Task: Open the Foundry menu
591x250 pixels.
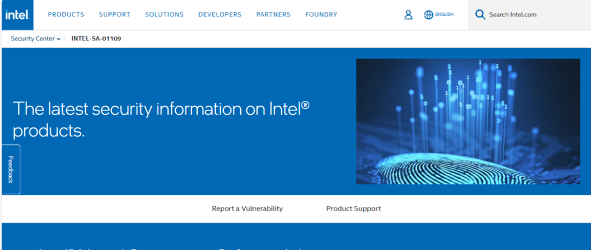Action: pos(321,15)
